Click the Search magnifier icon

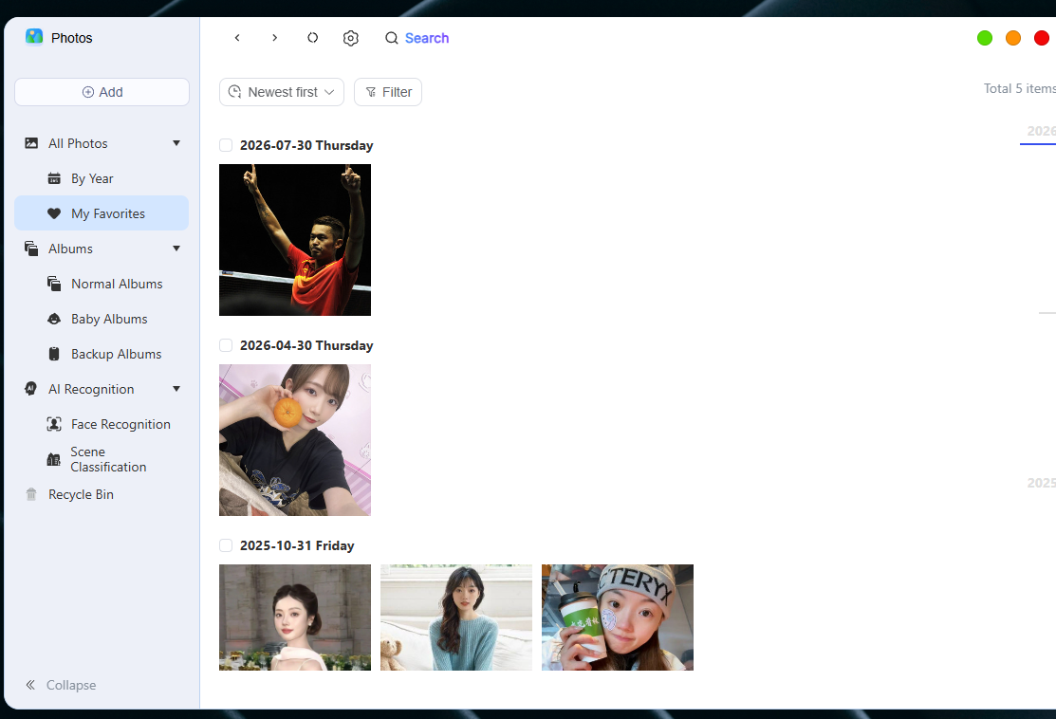tap(391, 38)
